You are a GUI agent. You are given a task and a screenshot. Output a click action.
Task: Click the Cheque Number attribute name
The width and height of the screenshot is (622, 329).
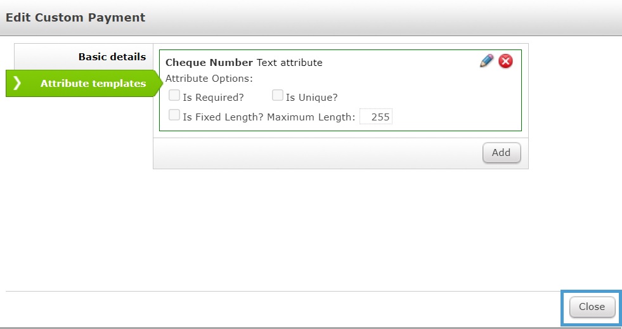pyautogui.click(x=209, y=63)
